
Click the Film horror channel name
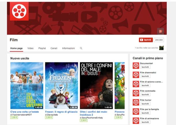click(146, 100)
